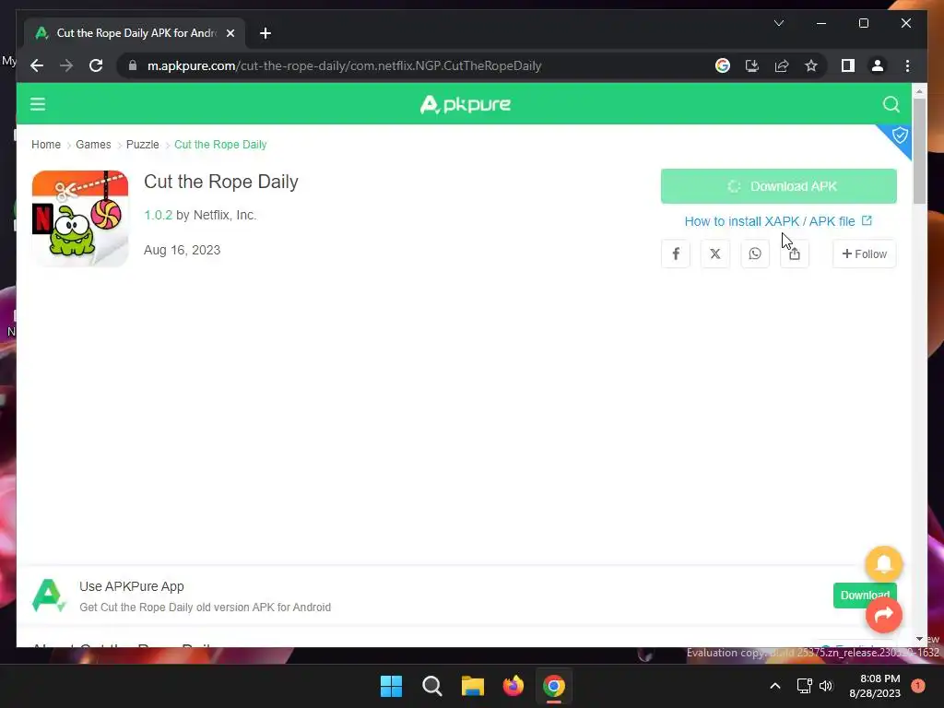Bookmark this page with star icon
The image size is (944, 708).
tap(811, 65)
